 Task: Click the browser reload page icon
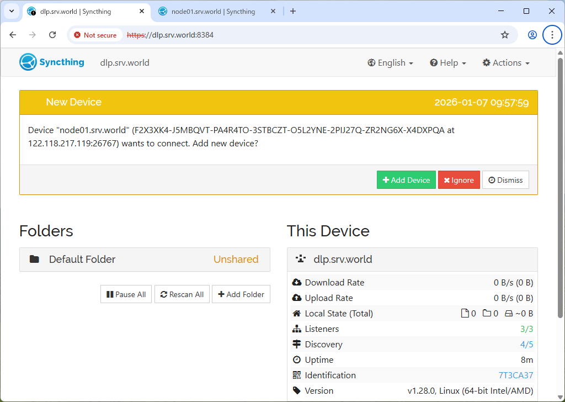click(x=52, y=35)
